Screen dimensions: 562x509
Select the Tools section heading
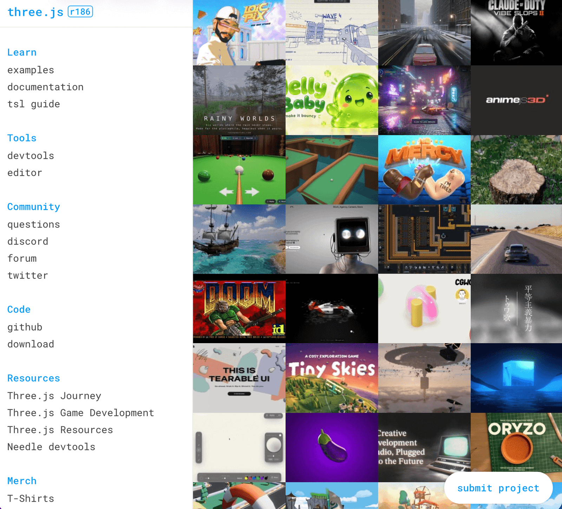coord(22,138)
